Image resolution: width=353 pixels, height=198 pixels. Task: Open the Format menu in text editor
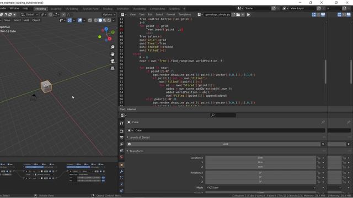(170, 15)
